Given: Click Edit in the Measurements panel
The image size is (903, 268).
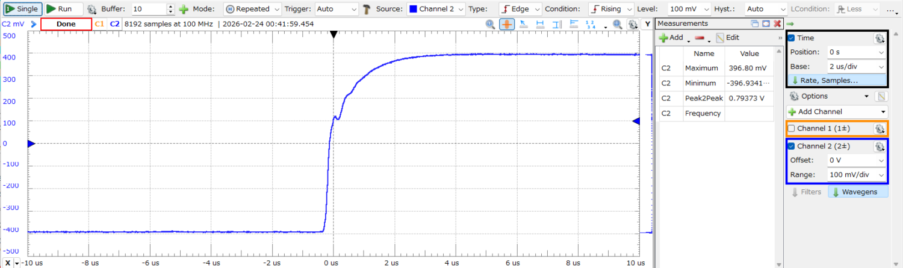Looking at the screenshot, I should click(728, 38).
